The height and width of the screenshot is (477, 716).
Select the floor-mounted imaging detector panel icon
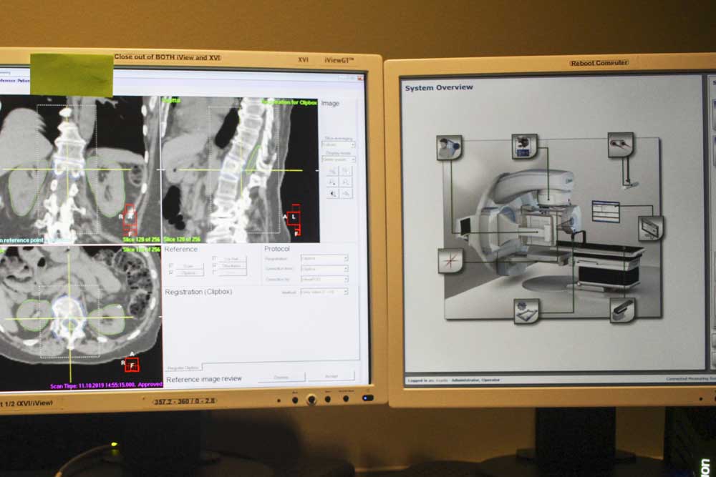click(x=526, y=311)
